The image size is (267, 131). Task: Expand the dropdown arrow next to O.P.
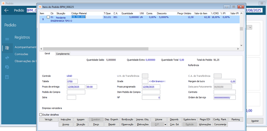tap(165, 125)
